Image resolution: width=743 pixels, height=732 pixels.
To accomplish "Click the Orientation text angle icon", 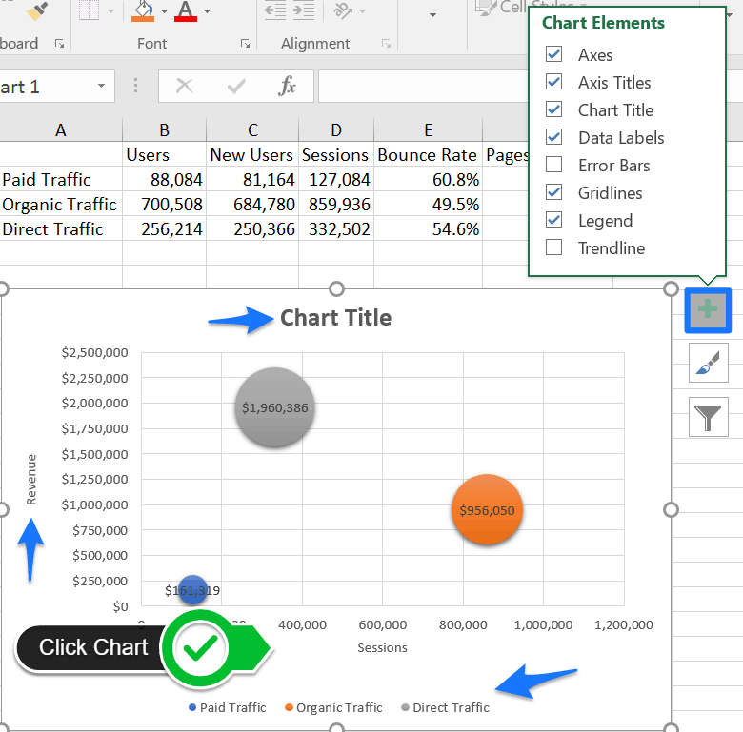I will pos(343,10).
